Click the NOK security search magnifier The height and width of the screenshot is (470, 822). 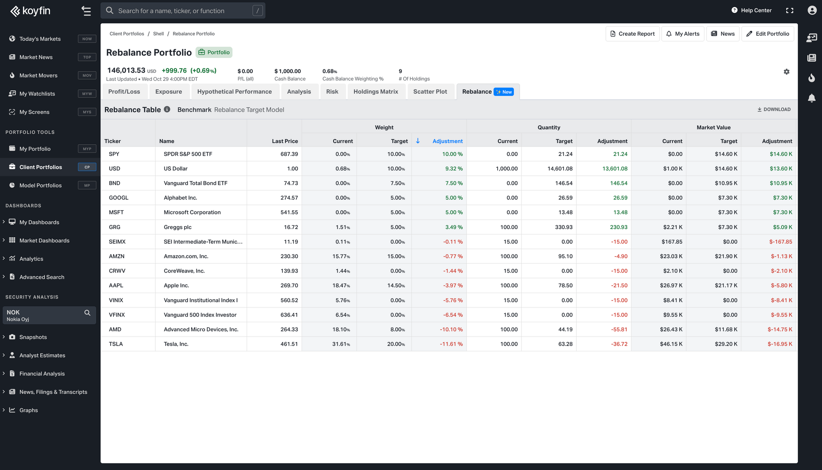(x=87, y=313)
